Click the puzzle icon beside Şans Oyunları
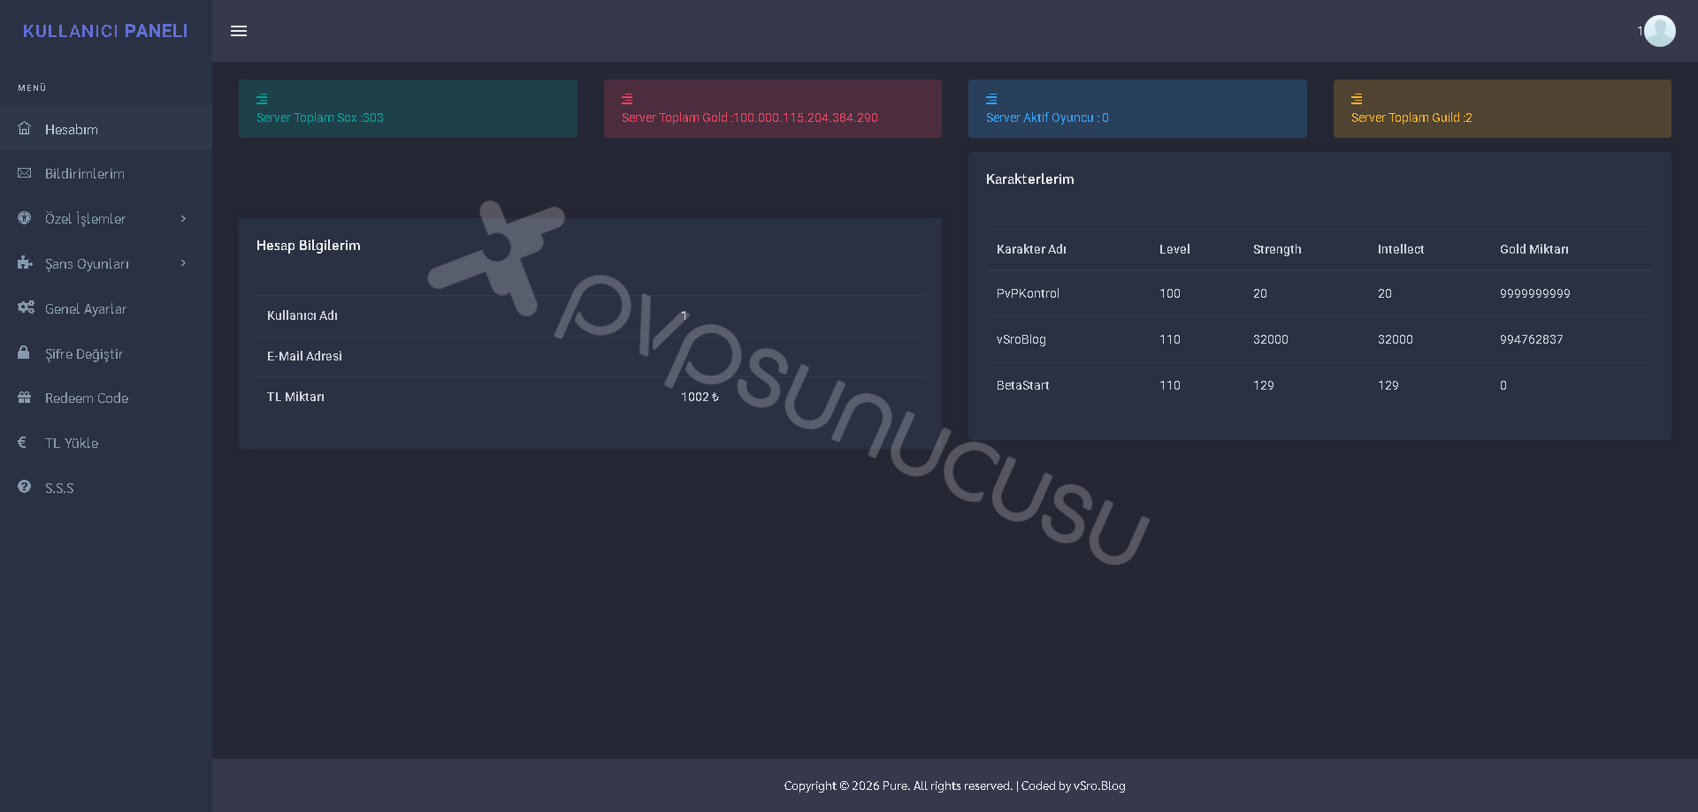 tap(25, 262)
